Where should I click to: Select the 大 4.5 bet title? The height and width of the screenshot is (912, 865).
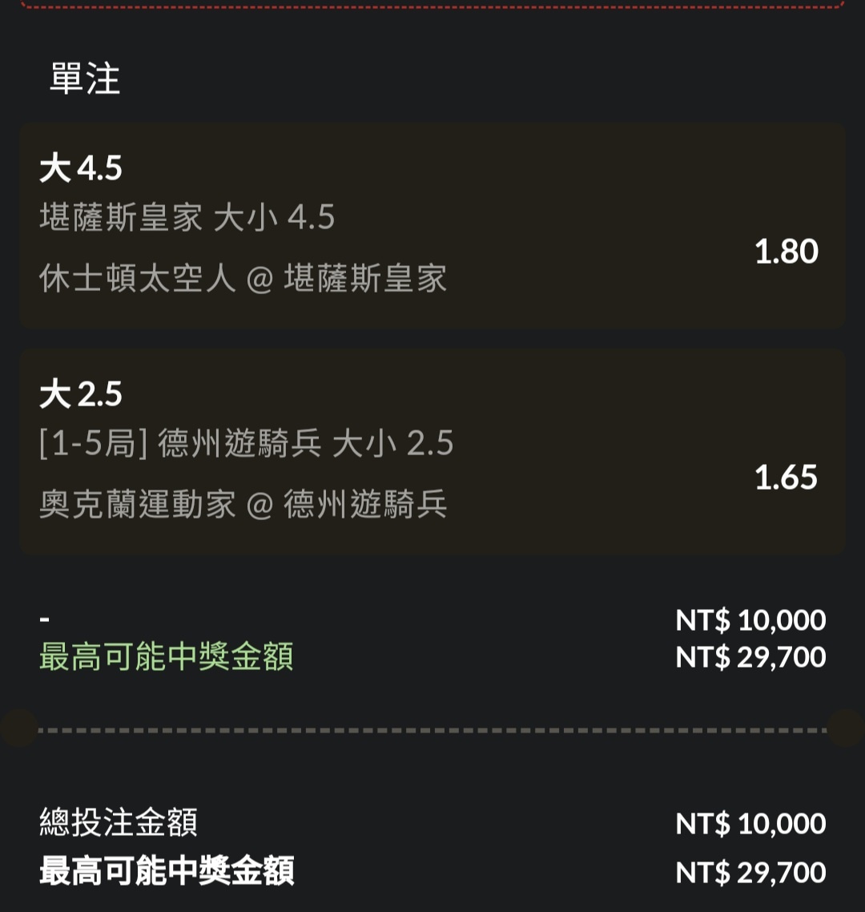pyautogui.click(x=81, y=168)
